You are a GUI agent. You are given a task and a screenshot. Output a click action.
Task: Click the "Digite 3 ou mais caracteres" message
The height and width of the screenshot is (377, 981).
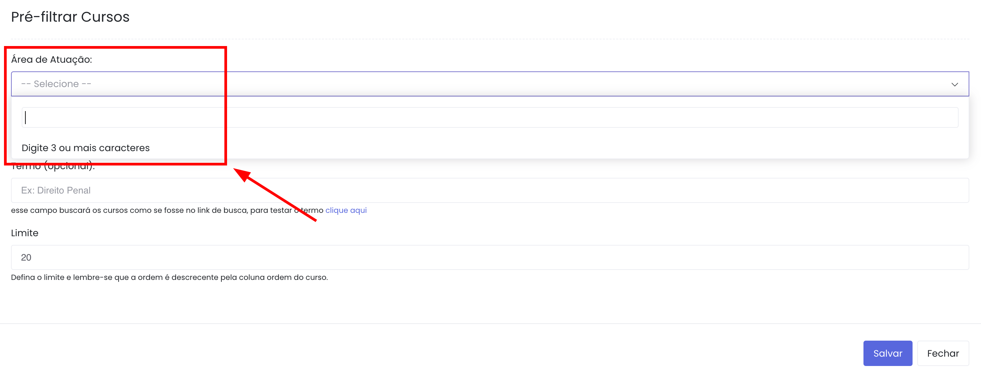(86, 147)
